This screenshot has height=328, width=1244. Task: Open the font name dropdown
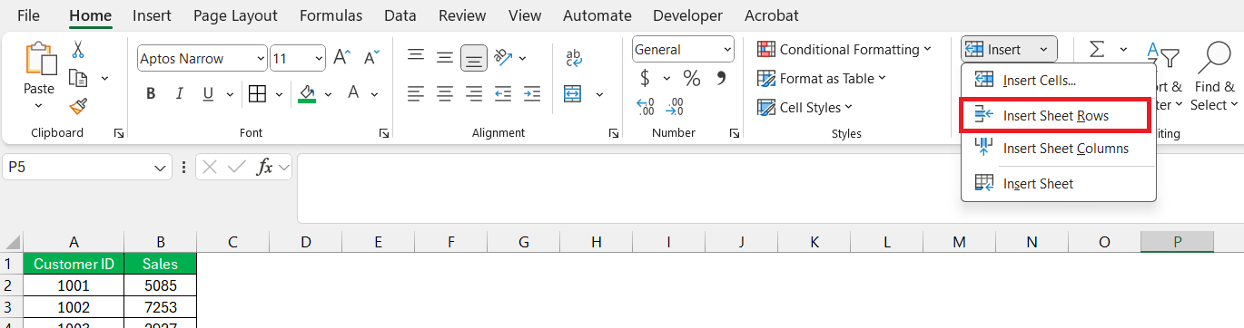(262, 59)
